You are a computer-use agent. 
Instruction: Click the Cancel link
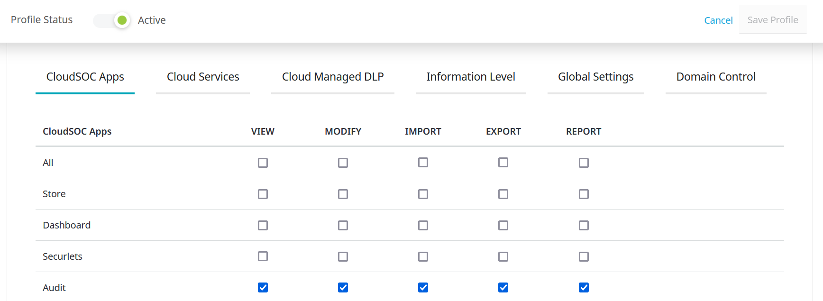tap(718, 20)
